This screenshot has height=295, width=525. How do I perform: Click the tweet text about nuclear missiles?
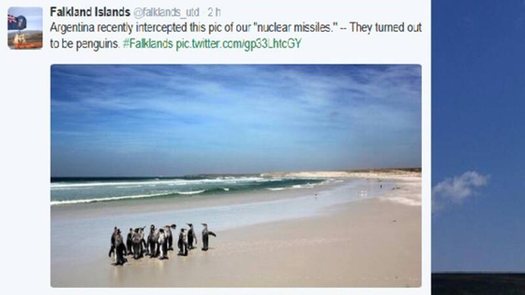point(236,36)
